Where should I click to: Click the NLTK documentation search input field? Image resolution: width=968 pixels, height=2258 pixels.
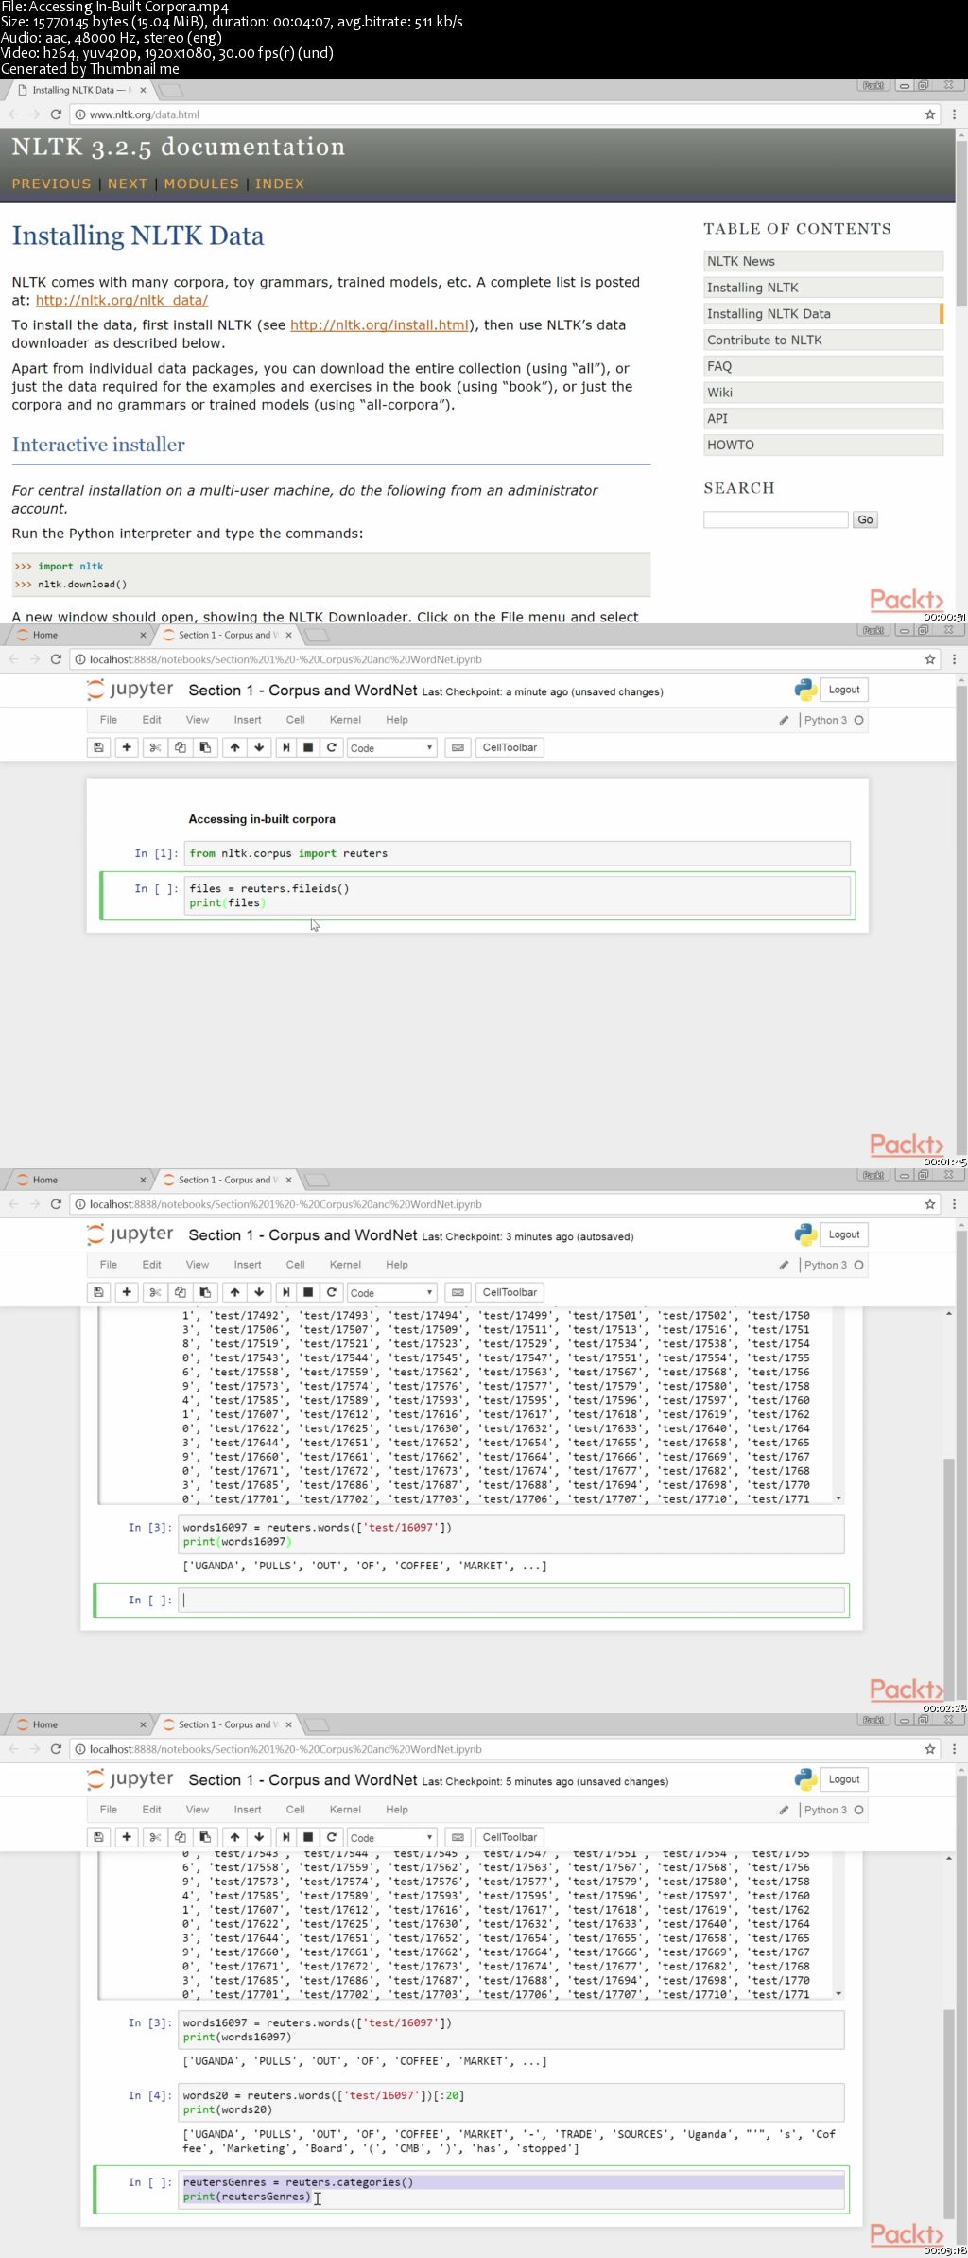pyautogui.click(x=775, y=519)
